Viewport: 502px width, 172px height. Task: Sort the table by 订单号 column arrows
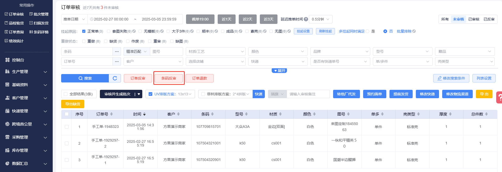pos(111,114)
